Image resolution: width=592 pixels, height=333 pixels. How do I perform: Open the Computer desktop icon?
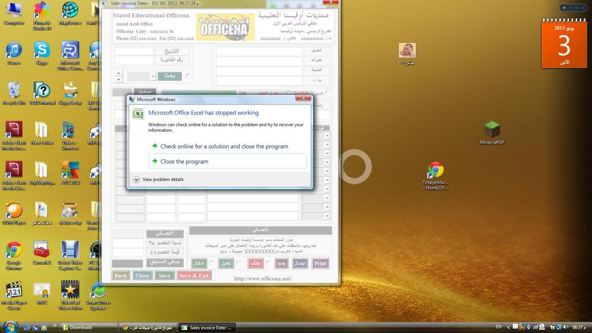[14, 13]
